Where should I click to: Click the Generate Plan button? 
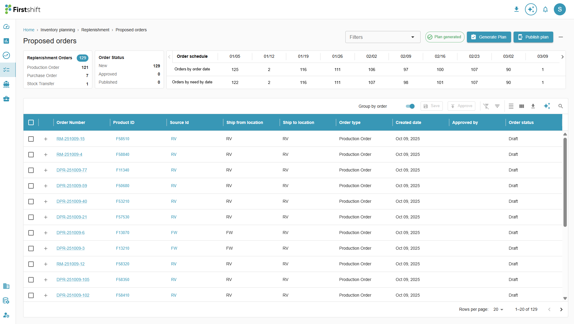[x=489, y=37]
